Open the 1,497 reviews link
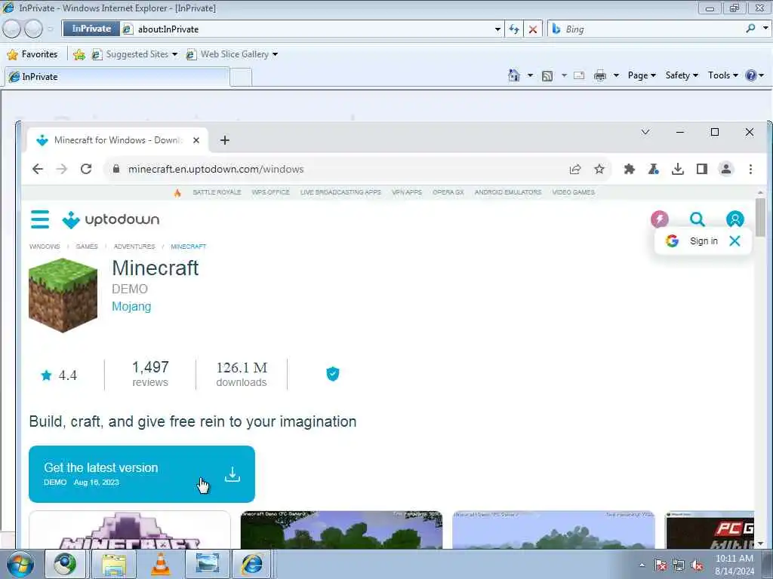Image resolution: width=773 pixels, height=579 pixels. 150,374
